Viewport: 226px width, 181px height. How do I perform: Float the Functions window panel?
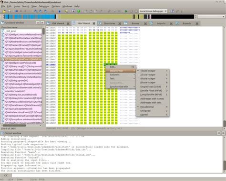pos(38,23)
